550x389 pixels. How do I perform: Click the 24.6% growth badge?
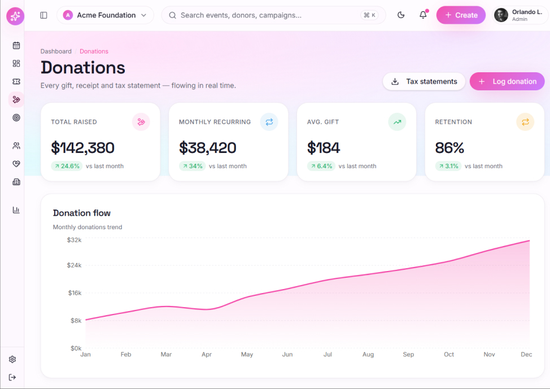67,166
